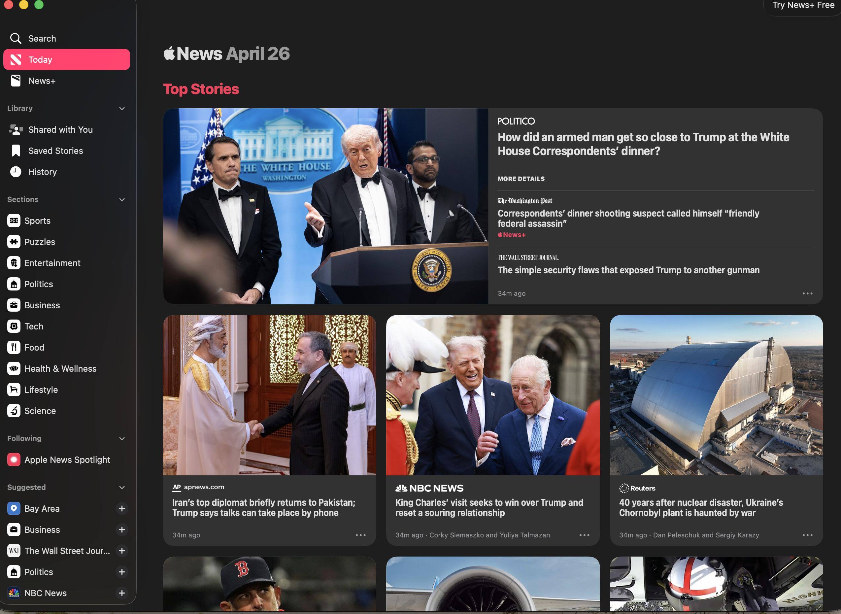Screen dimensions: 841x614
Task: Click the Trump and King Charles photo
Action: pos(493,395)
